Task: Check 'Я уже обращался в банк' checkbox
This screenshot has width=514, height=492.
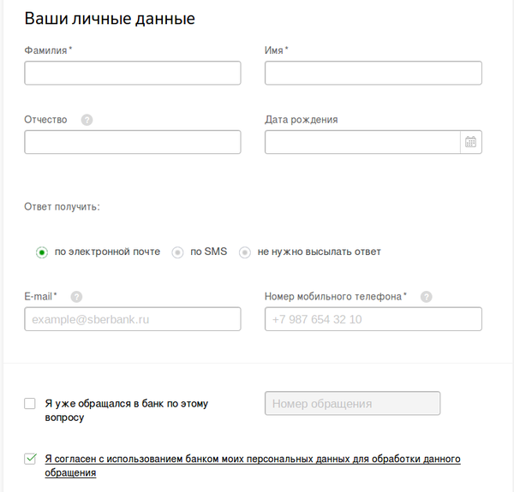Action: pyautogui.click(x=30, y=404)
